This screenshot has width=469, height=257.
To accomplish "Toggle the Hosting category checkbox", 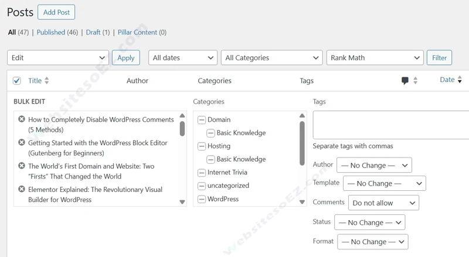I will (202, 146).
